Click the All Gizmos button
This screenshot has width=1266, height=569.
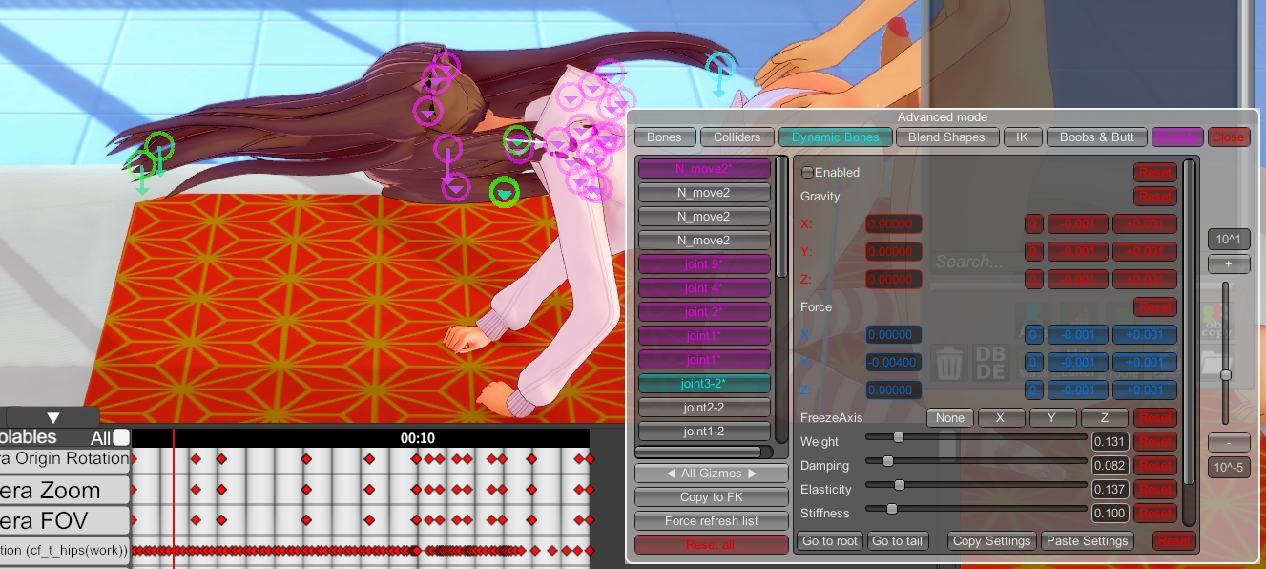(712, 474)
